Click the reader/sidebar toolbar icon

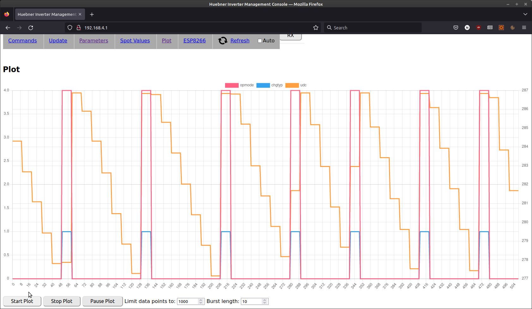click(x=490, y=28)
